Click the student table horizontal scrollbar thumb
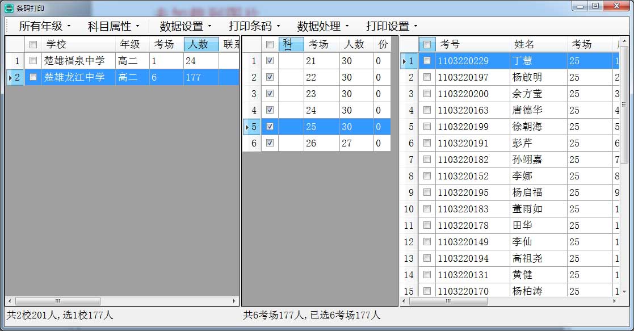The image size is (634, 331). click(x=448, y=301)
